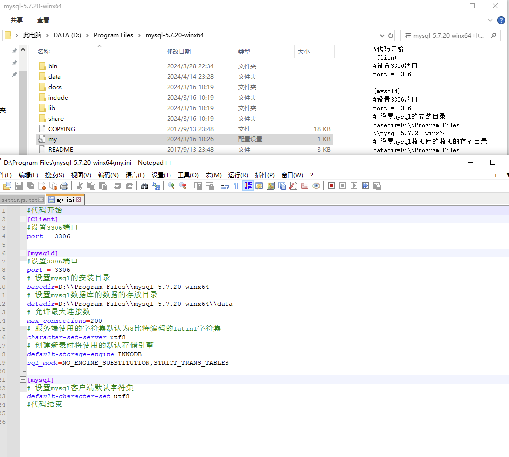
Task: Click the macro playback icon
Action: [354, 186]
